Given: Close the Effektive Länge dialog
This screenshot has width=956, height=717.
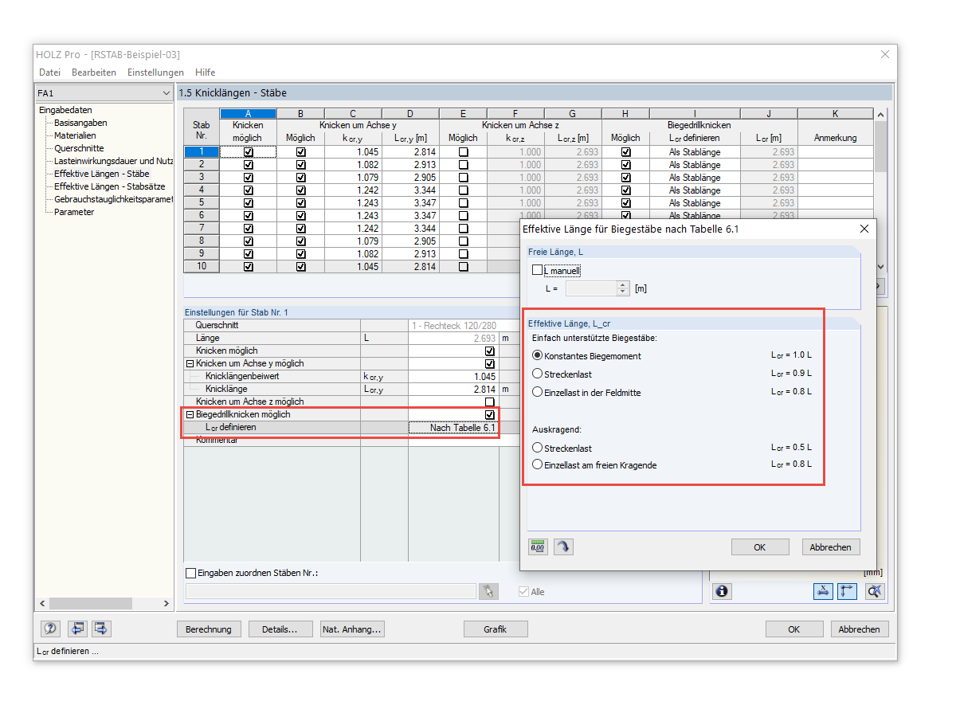Looking at the screenshot, I should tap(864, 229).
